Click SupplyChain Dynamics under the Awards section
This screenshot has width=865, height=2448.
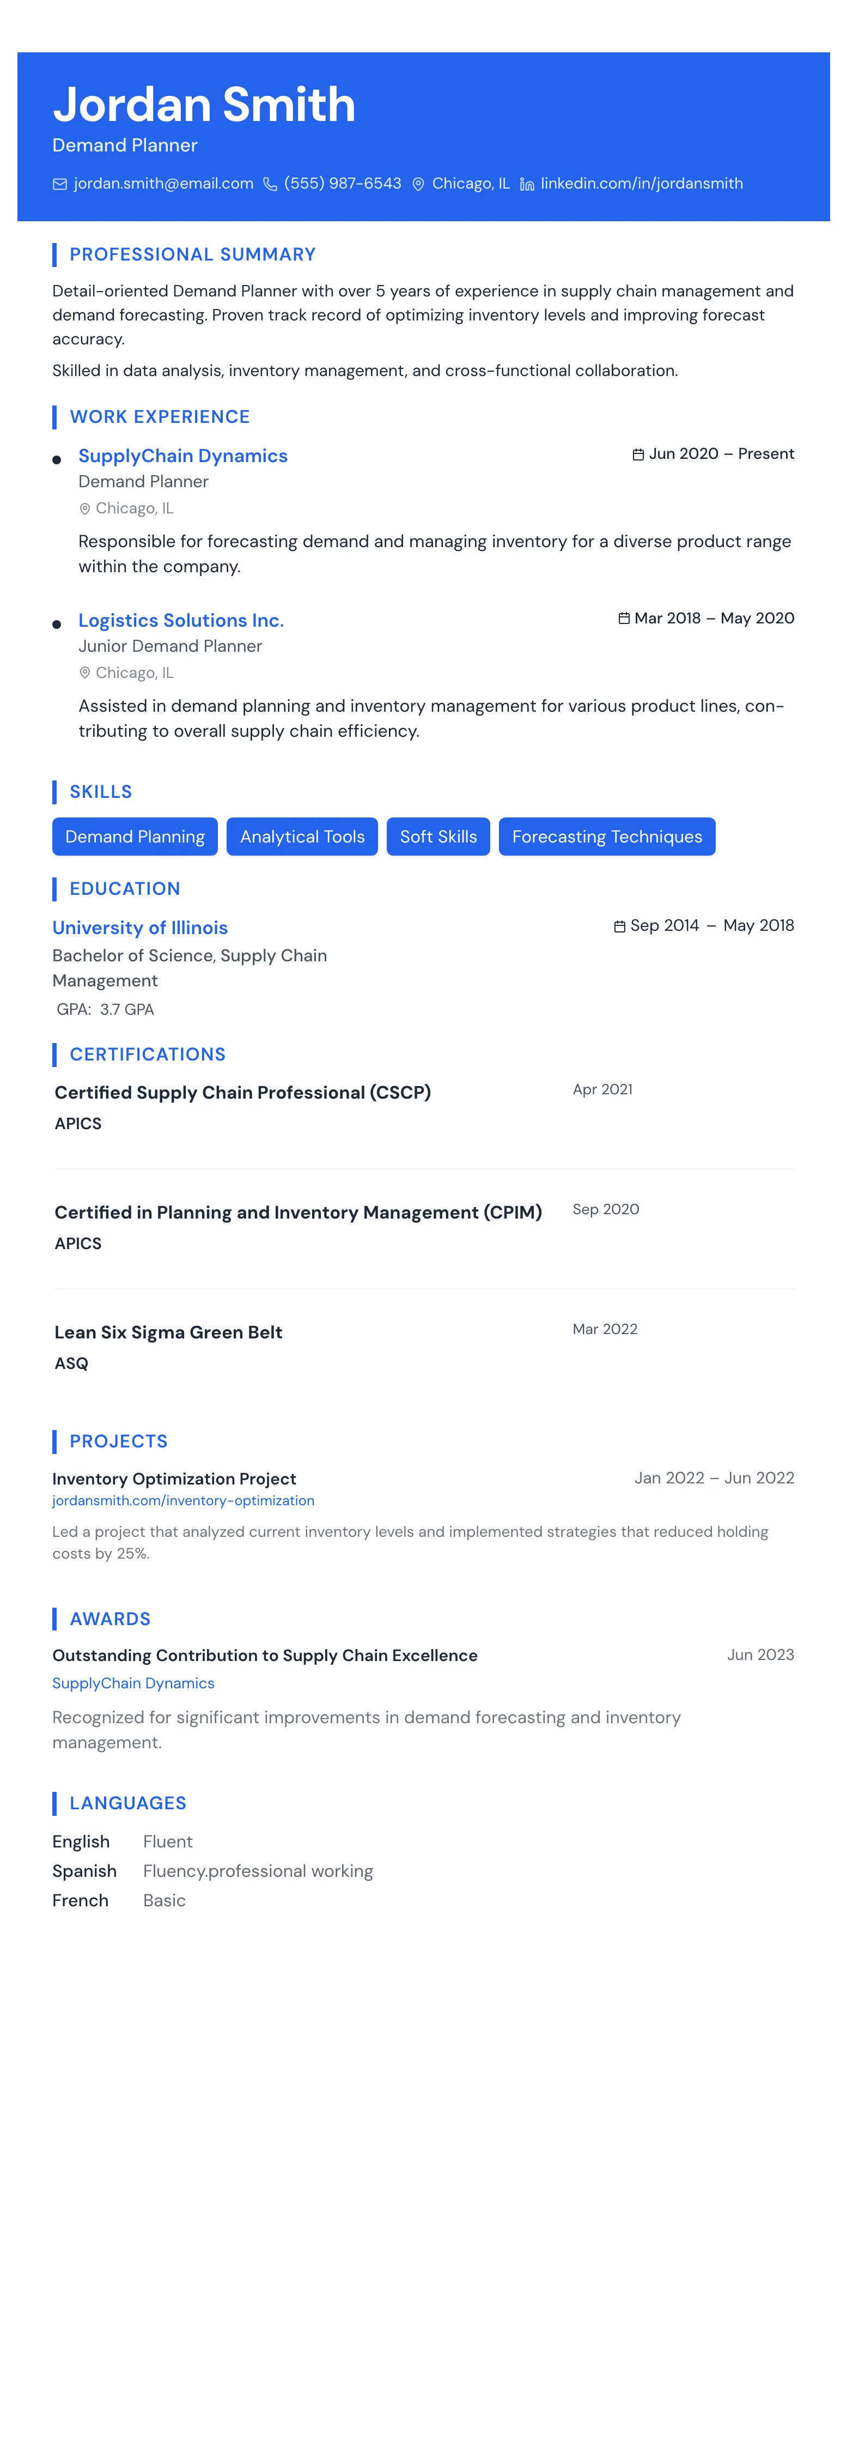(133, 1683)
